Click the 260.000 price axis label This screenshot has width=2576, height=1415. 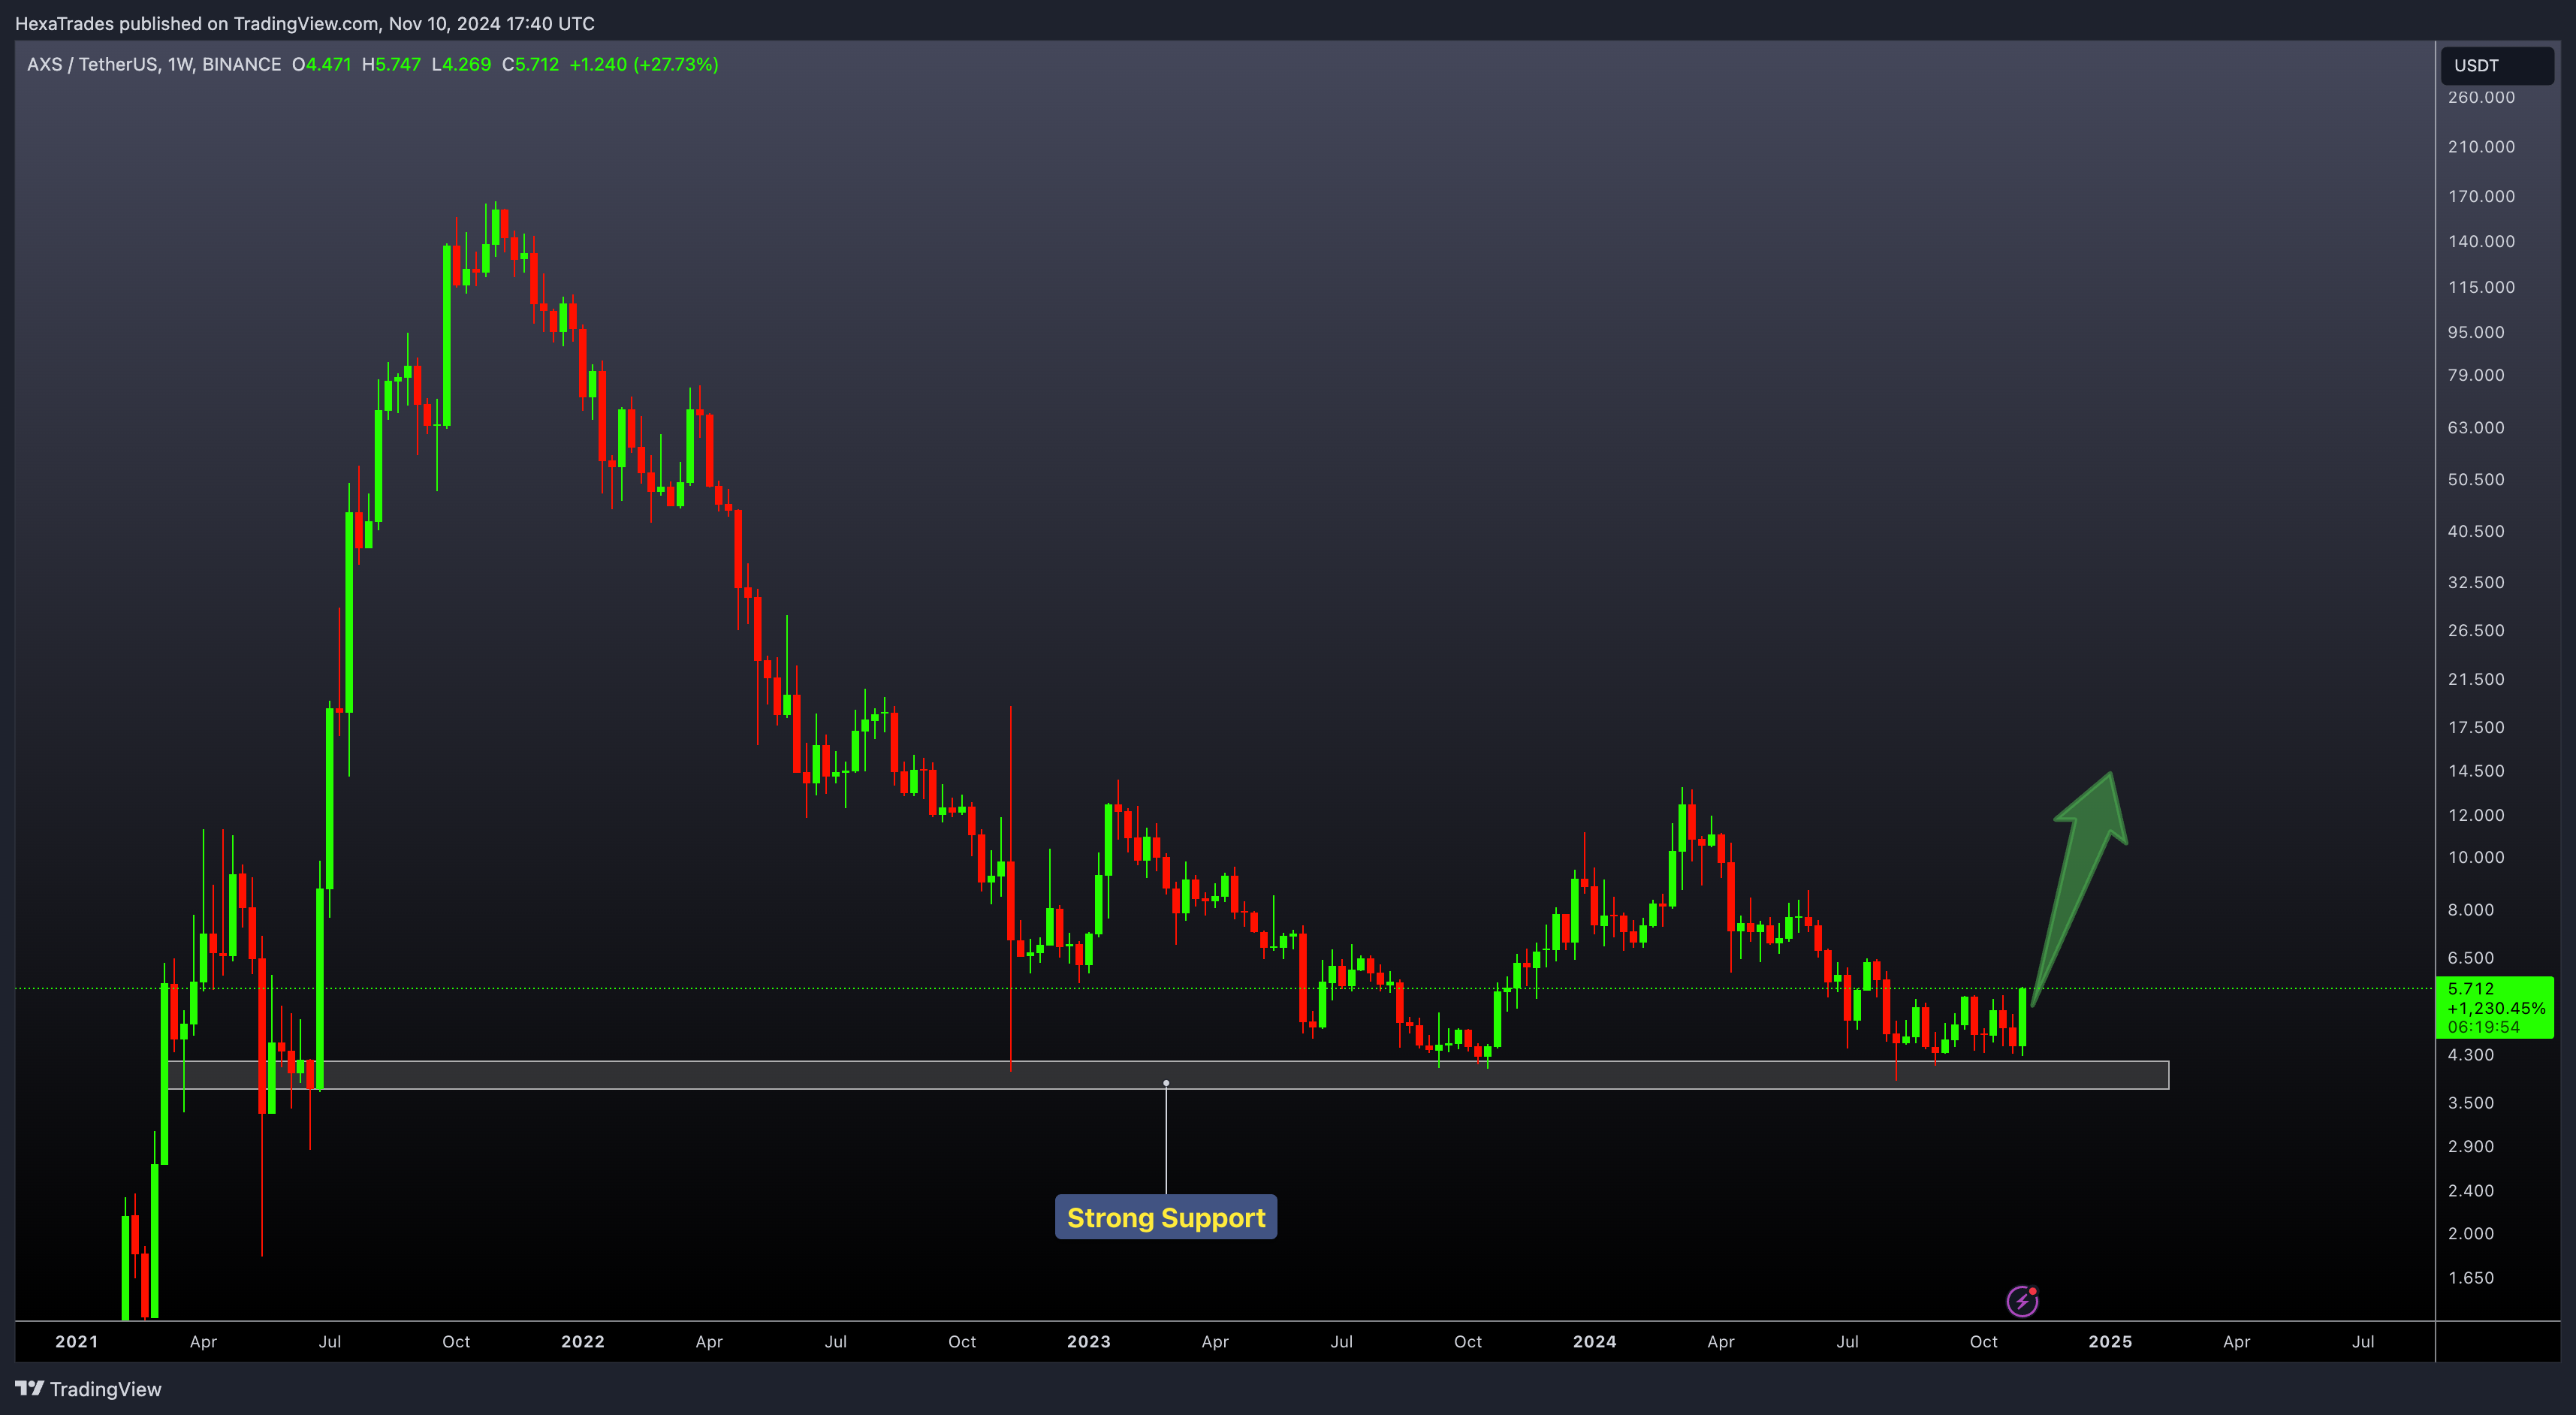[x=2481, y=97]
